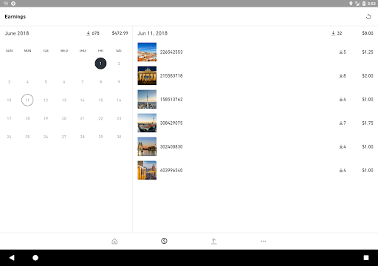Open image 403996540 thumbnail

[147, 170]
